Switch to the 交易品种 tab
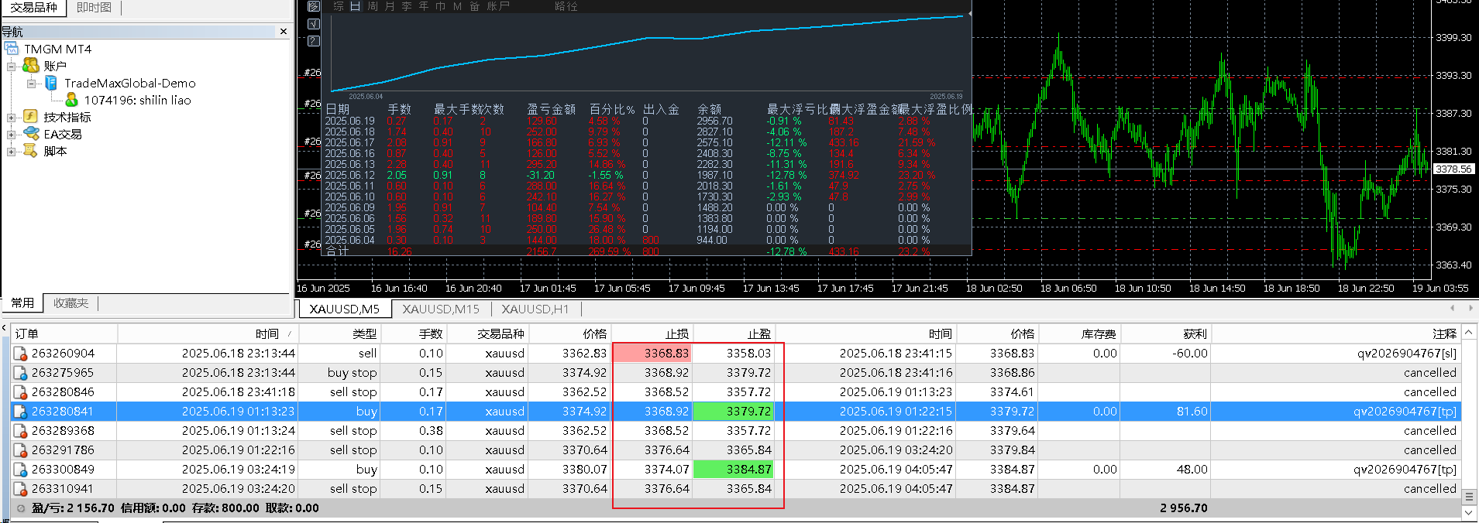This screenshot has height=523, width=1479. [33, 7]
